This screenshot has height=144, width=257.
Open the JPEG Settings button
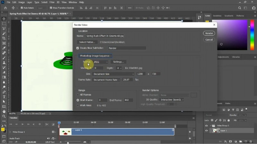(118, 62)
